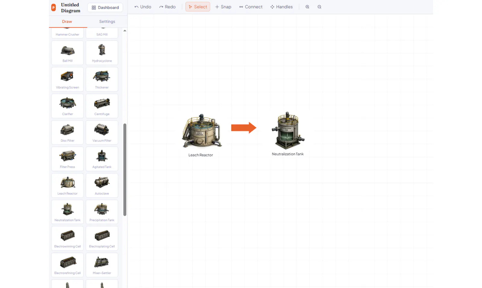Activate the Connect tool
The image size is (482, 288).
pos(251,7)
